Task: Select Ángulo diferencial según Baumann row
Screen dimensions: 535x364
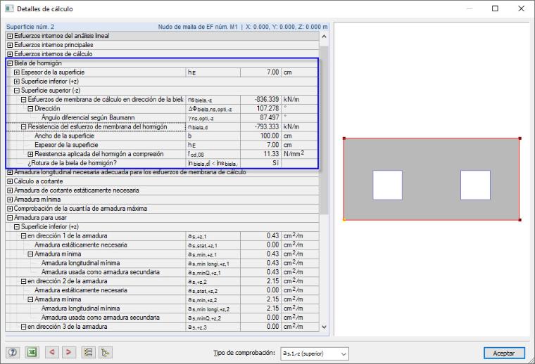Action: pyautogui.click(x=163, y=117)
